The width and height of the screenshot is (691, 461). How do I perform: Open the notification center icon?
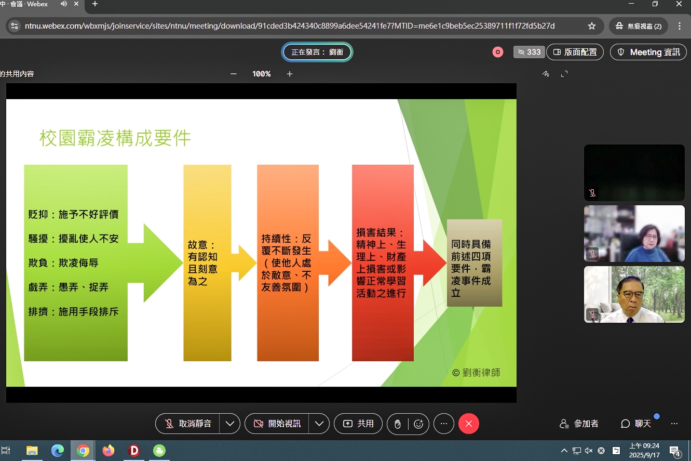pyautogui.click(x=675, y=451)
